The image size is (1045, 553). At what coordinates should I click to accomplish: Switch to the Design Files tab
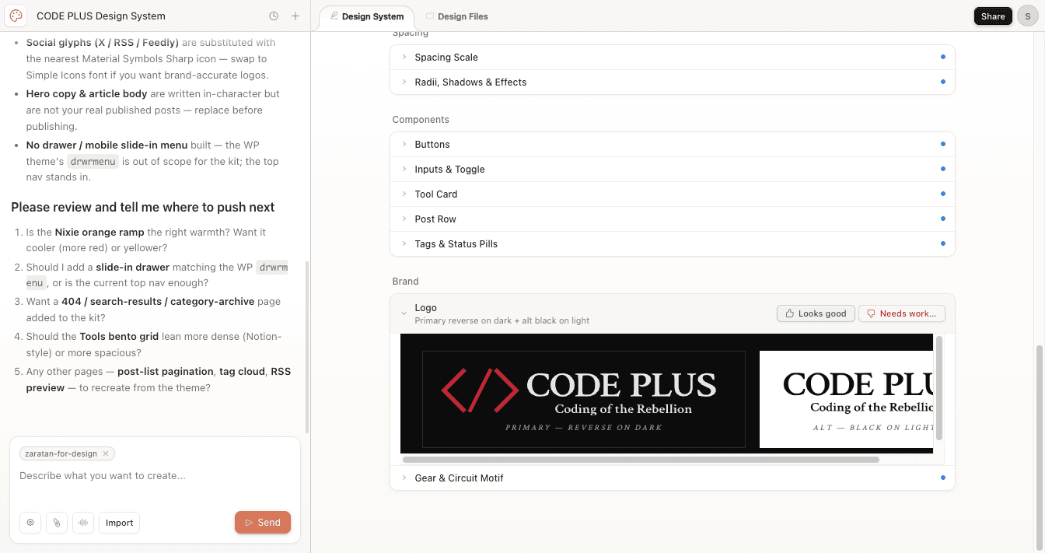pos(457,16)
